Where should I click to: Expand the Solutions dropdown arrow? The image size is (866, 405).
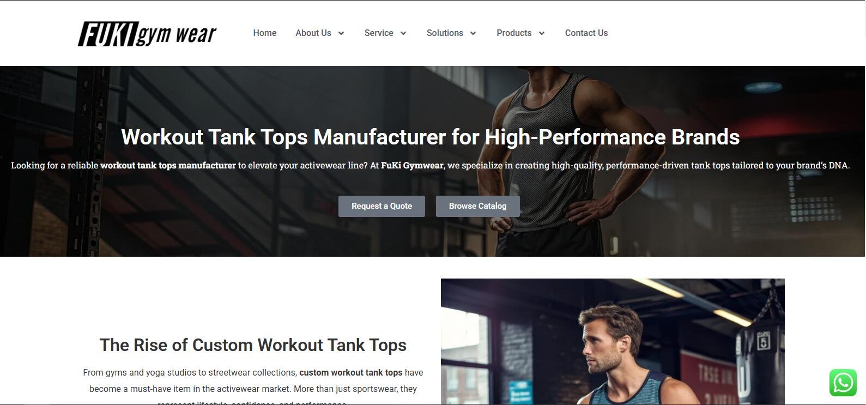473,33
